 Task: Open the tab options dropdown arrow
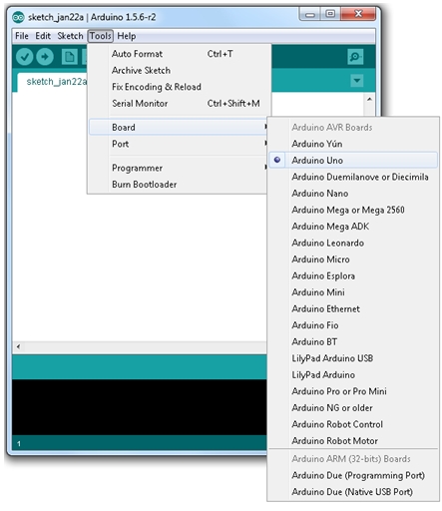357,81
